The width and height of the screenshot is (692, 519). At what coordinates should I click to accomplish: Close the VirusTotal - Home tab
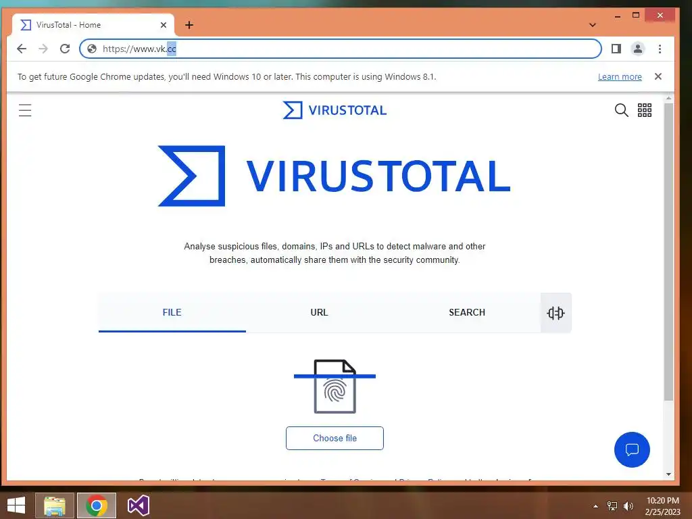pos(164,25)
